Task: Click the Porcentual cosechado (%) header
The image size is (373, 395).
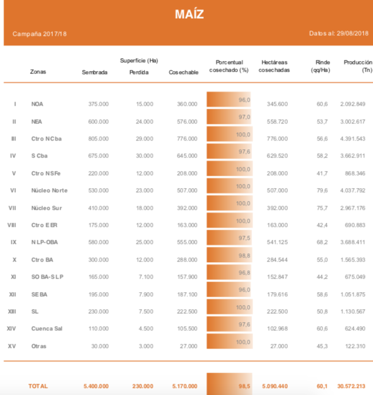Action: [x=229, y=66]
